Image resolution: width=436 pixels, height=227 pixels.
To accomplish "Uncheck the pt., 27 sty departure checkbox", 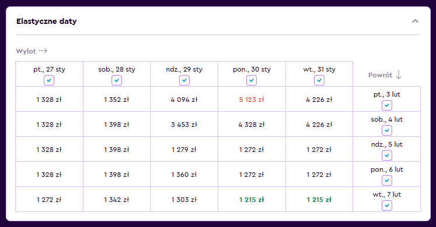I will click(x=49, y=80).
